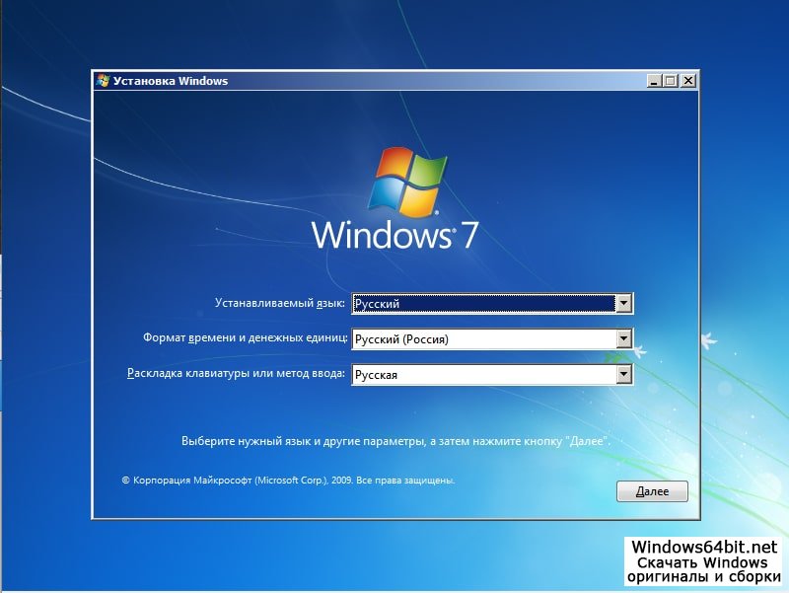Expand the keyboard layout dropdown arrow
The height and width of the screenshot is (593, 789).
click(622, 375)
